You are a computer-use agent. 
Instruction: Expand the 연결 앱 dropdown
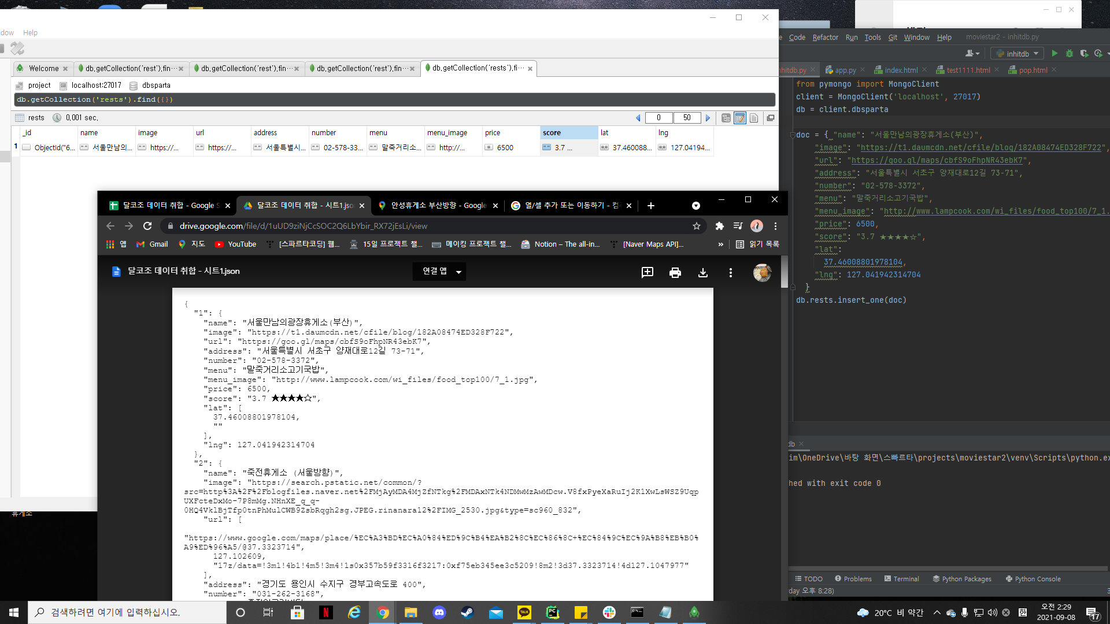pos(458,272)
